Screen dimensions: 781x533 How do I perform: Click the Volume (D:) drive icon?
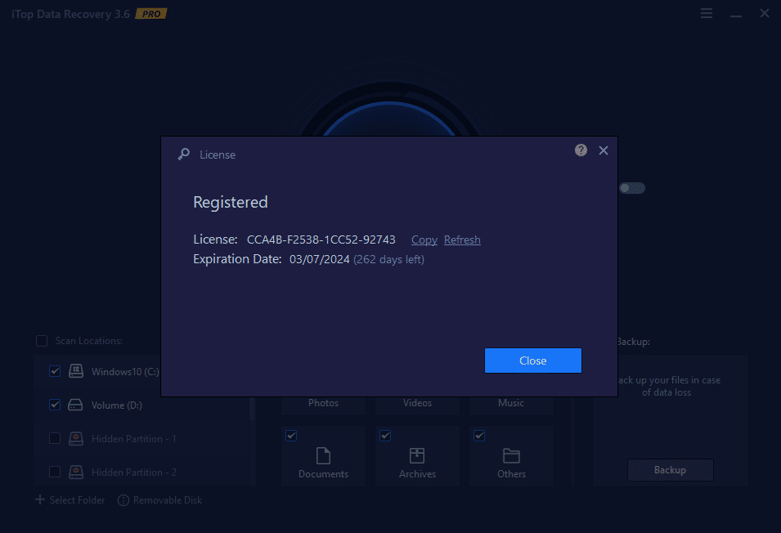pos(75,405)
